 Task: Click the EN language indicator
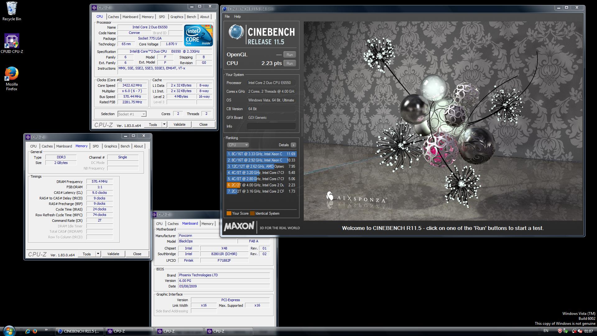coord(546,331)
